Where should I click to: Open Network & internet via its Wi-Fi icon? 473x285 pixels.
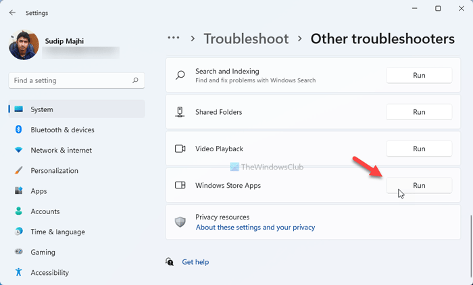point(18,150)
